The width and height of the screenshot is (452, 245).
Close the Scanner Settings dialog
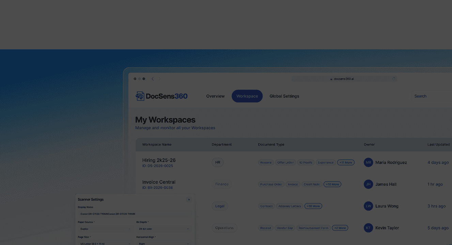[189, 200]
